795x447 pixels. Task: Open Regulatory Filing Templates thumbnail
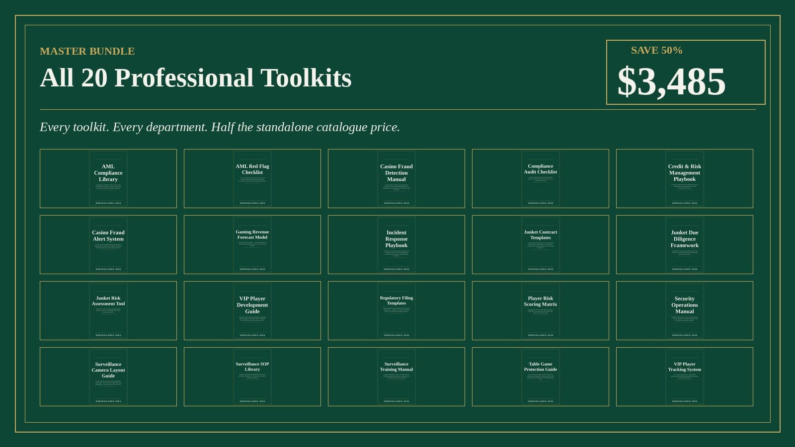pos(397,310)
